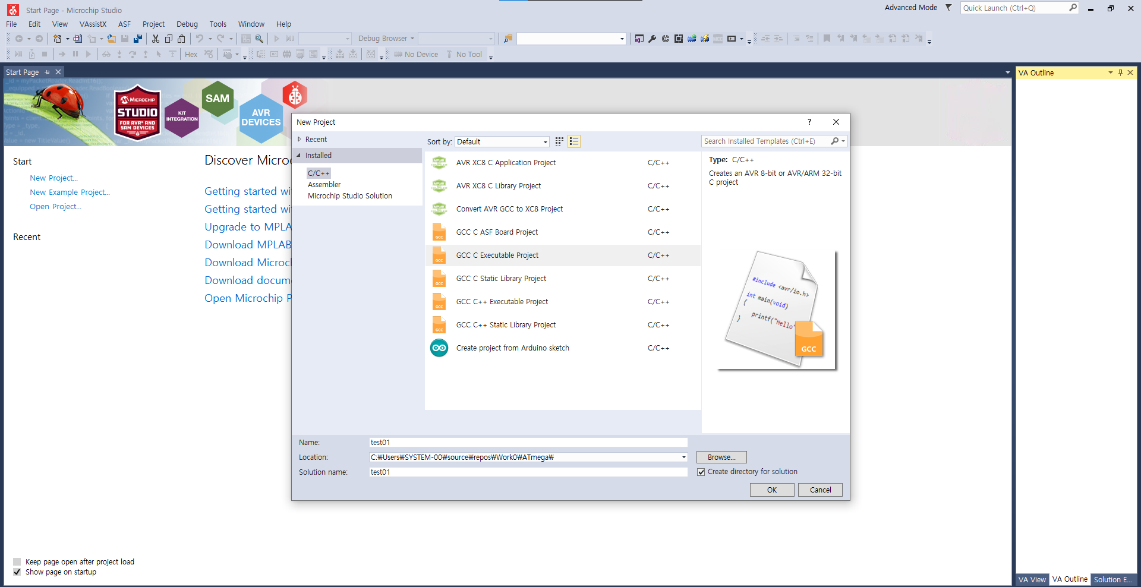The width and height of the screenshot is (1141, 587).
Task: Select GCC C++ Executable Project template
Action: (x=563, y=302)
